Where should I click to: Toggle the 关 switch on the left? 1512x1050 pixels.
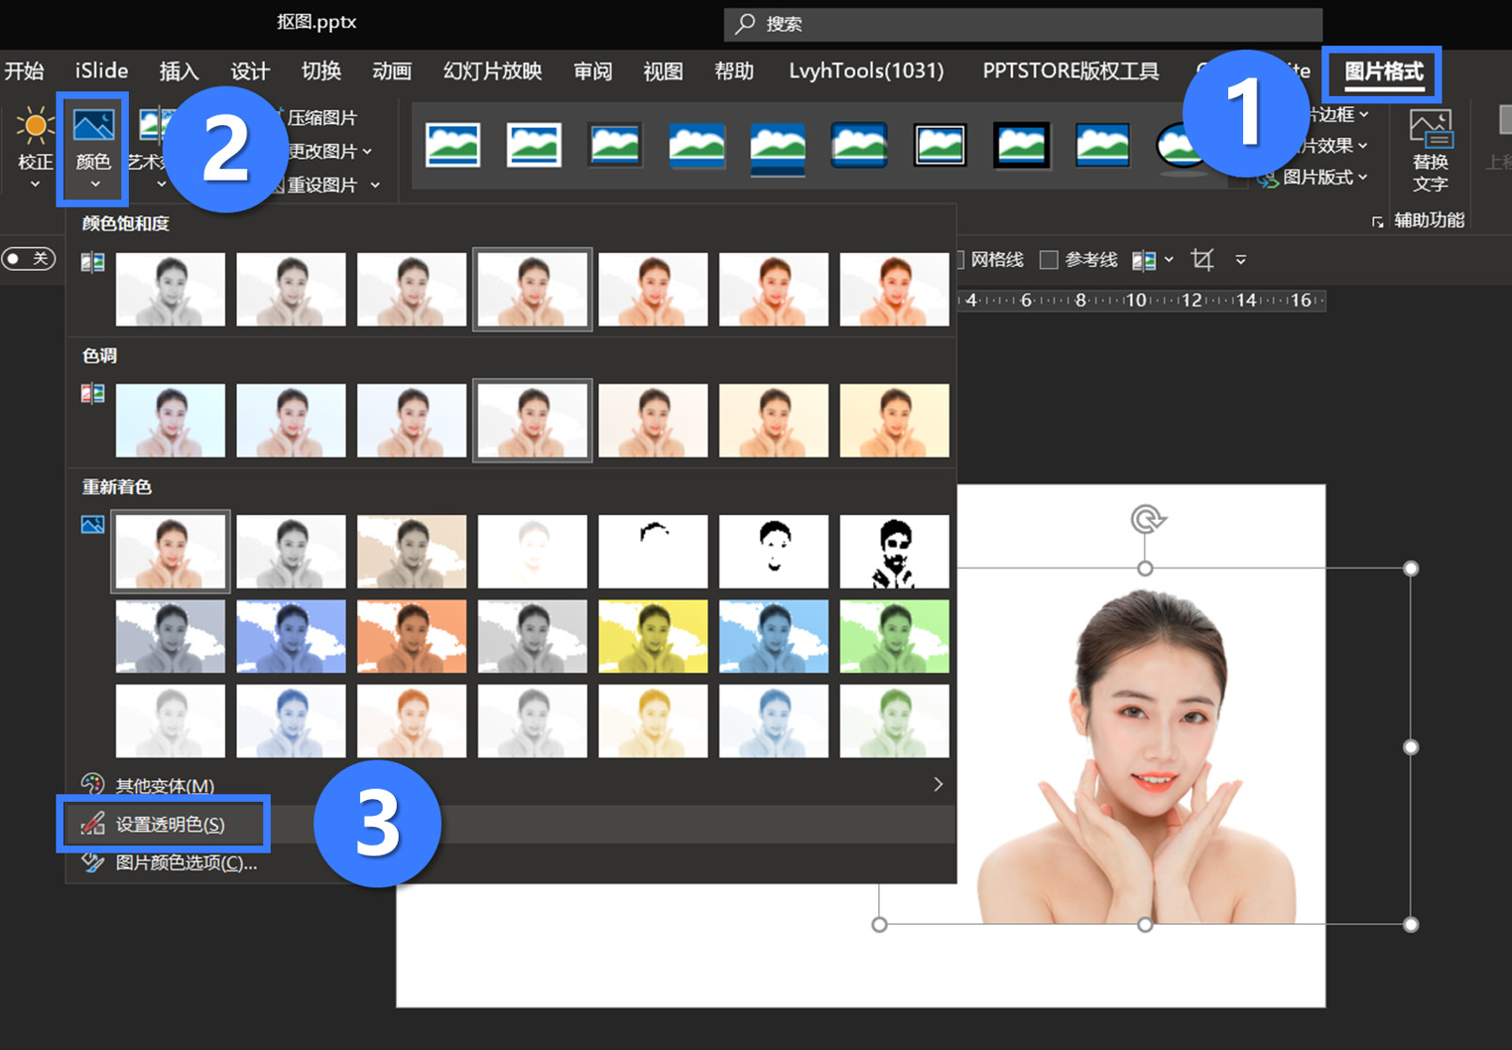tap(28, 259)
